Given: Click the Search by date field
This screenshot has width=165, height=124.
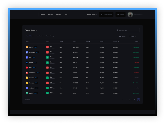Looking at the screenshot, I should 128,30.
